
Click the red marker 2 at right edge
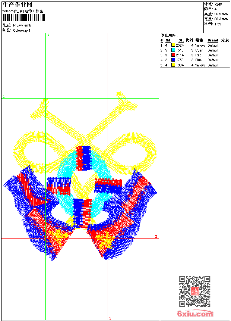coord(156,236)
